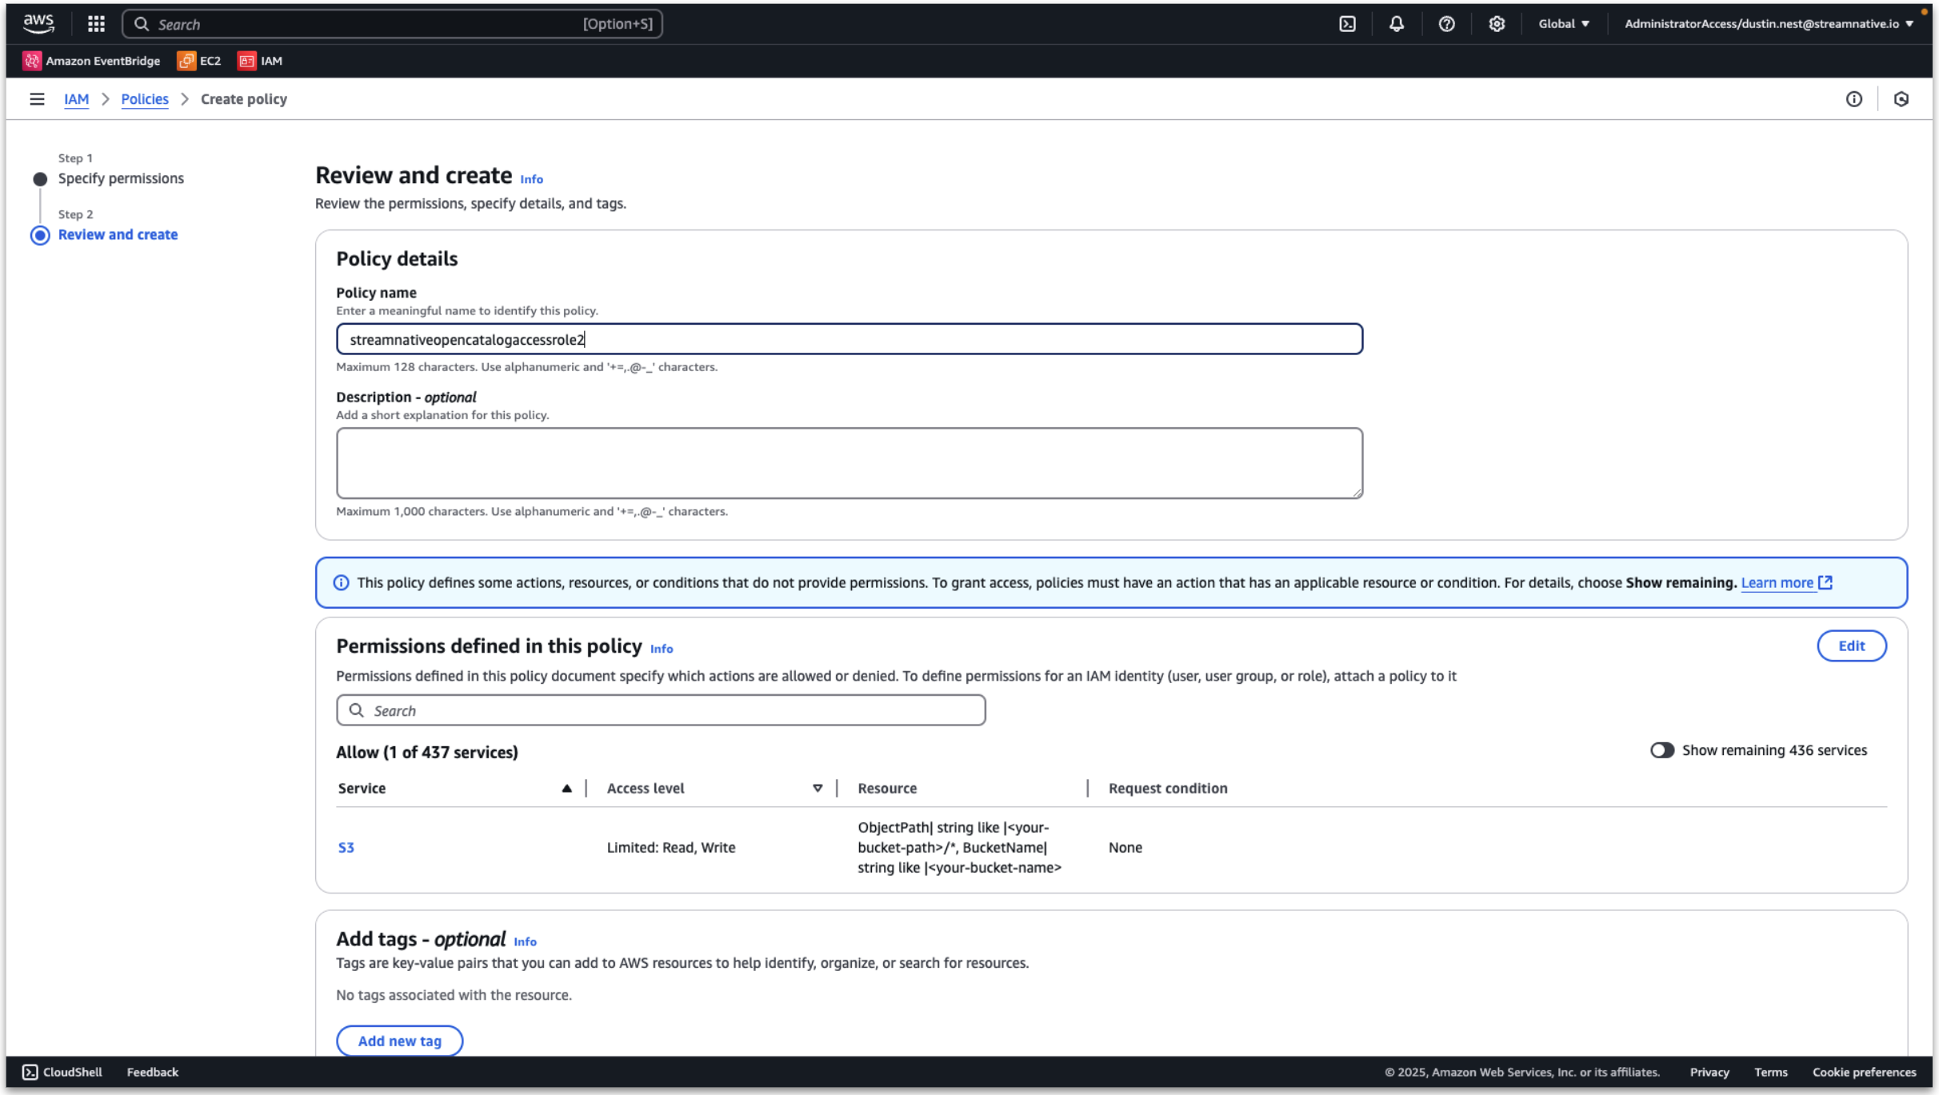Image resolution: width=1939 pixels, height=1095 pixels.
Task: Click the Add new tag button
Action: click(399, 1040)
